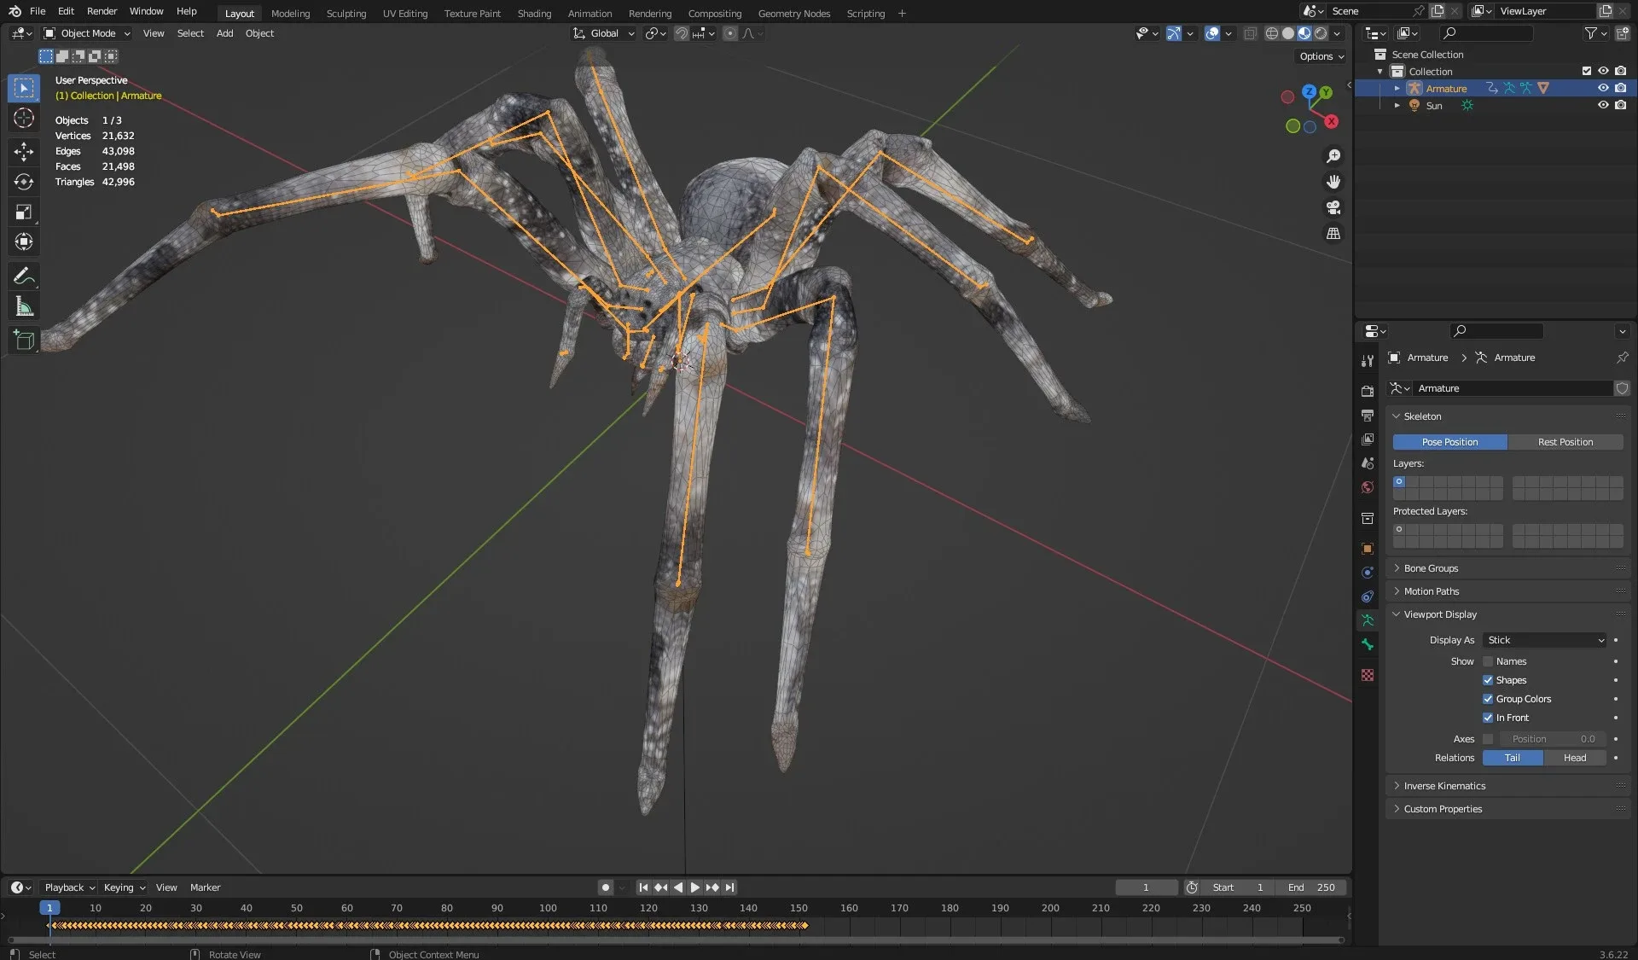Select the Annotate tool

click(23, 275)
